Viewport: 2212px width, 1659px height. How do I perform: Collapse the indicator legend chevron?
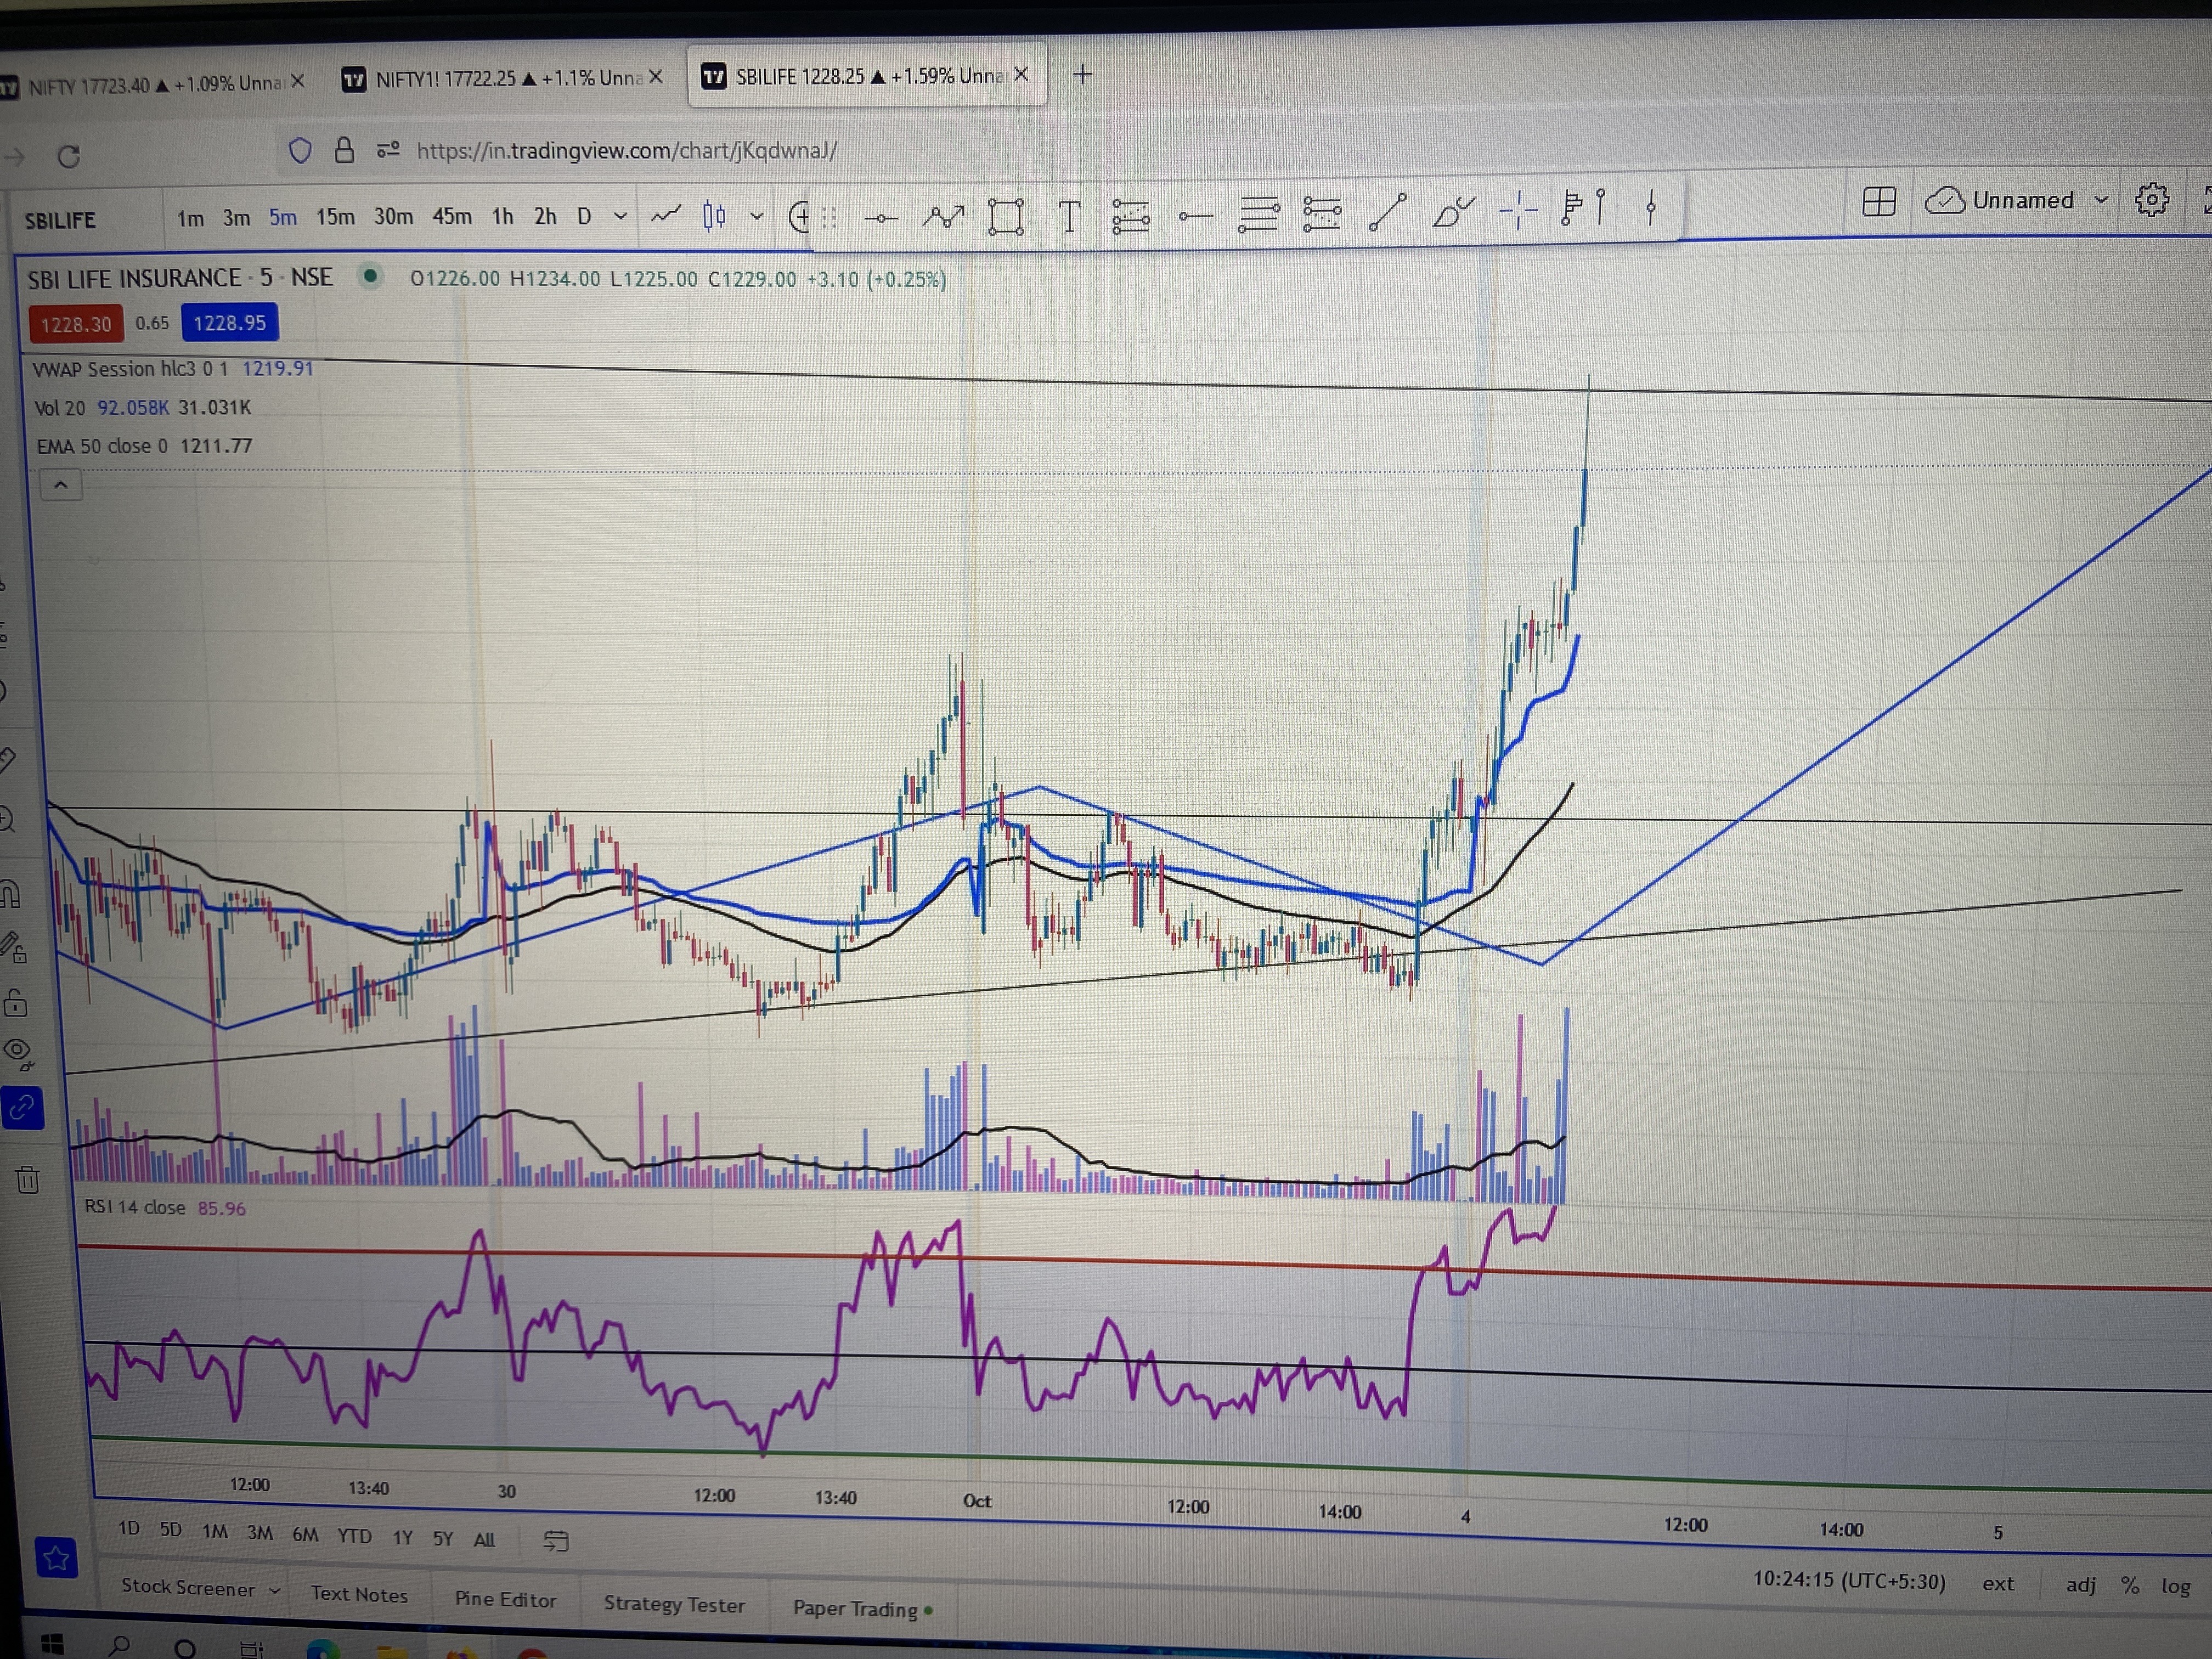coord(61,486)
